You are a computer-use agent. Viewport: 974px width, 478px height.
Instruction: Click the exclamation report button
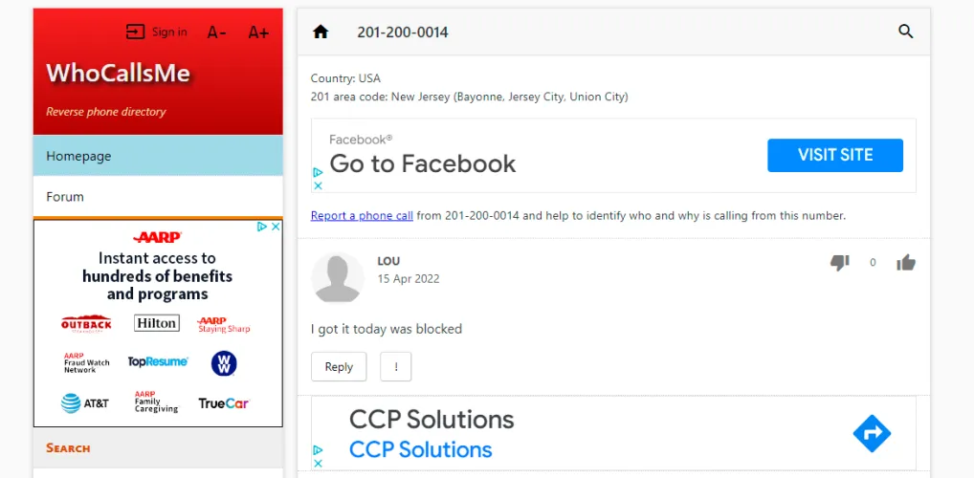tap(395, 366)
